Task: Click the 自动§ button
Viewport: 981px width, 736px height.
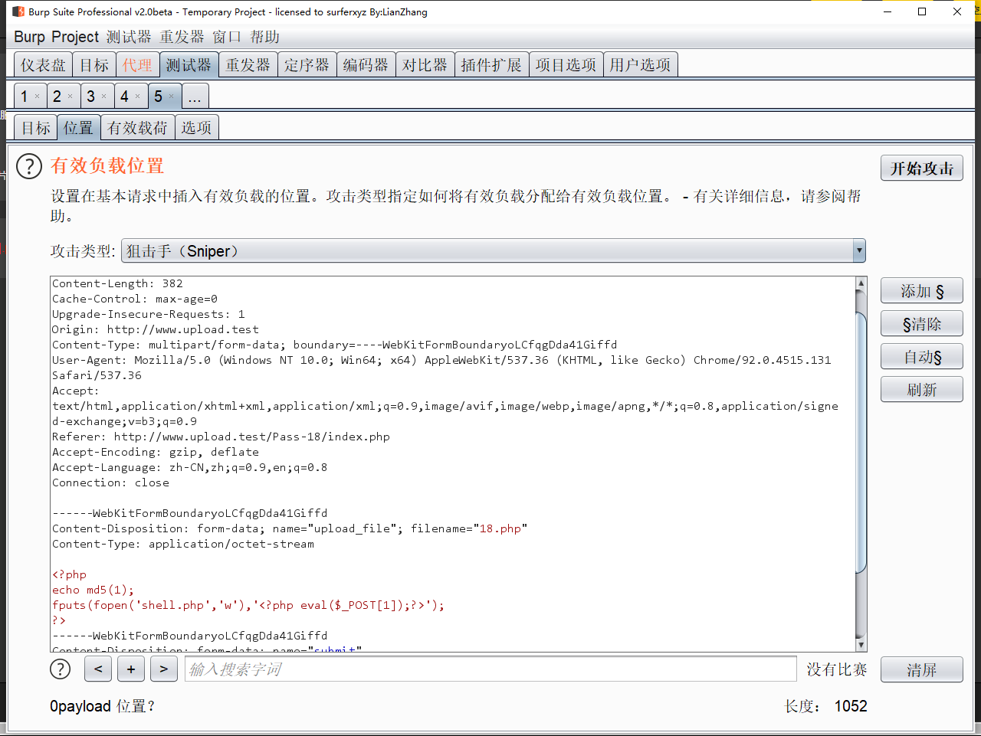Action: pyautogui.click(x=921, y=357)
